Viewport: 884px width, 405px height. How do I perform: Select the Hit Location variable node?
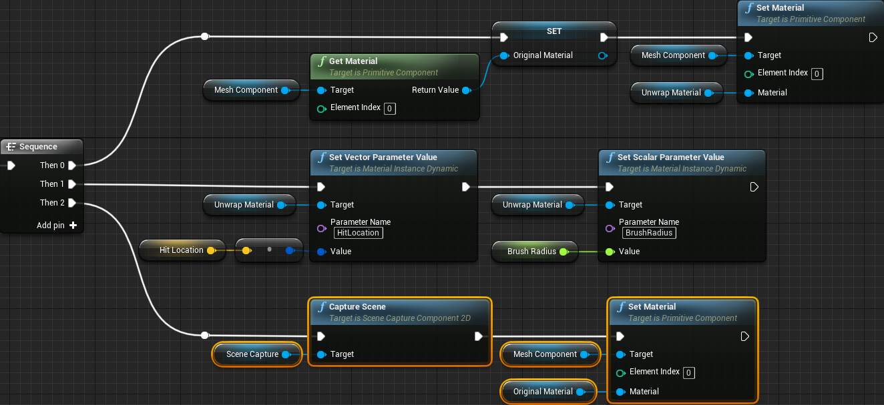tap(180, 250)
